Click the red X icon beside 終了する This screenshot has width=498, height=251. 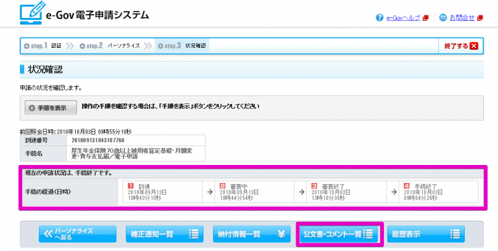click(474, 46)
